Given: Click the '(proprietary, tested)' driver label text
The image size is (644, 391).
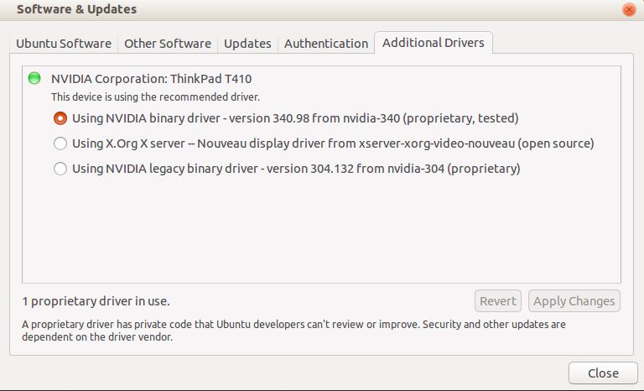Looking at the screenshot, I should (x=460, y=118).
